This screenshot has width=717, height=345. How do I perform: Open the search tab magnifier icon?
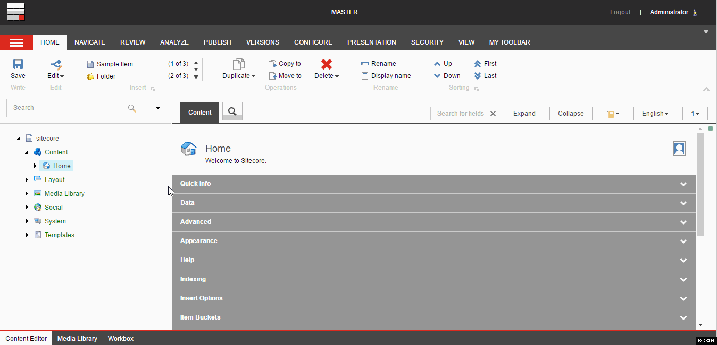pos(232,111)
